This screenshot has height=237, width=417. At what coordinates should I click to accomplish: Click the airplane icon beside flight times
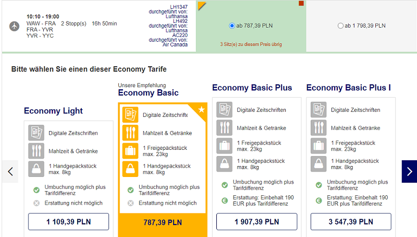point(15,26)
